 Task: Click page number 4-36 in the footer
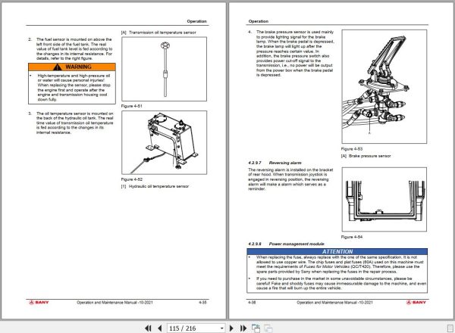click(252, 302)
